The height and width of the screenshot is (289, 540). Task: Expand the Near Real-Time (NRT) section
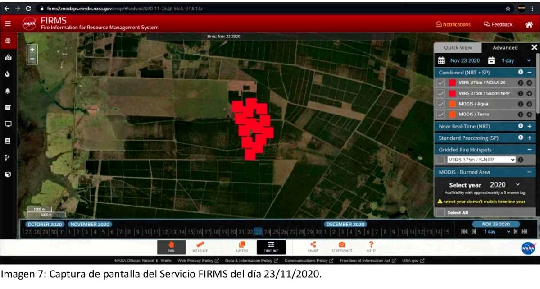(530, 127)
